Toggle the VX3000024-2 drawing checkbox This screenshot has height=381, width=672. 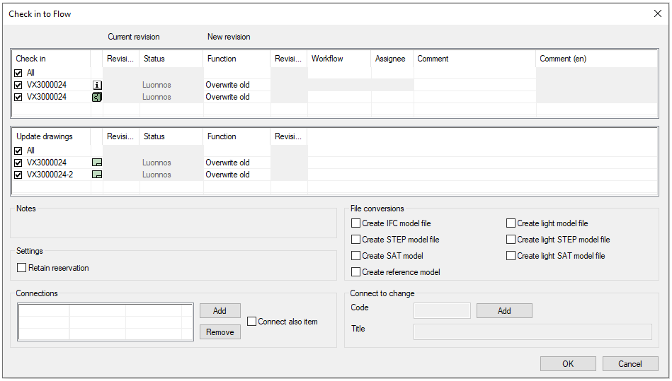[18, 175]
